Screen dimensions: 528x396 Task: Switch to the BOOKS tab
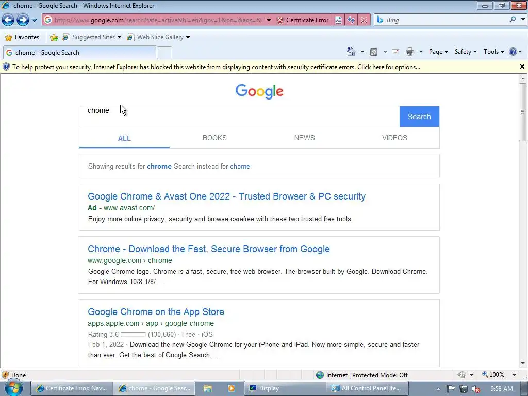click(x=214, y=138)
